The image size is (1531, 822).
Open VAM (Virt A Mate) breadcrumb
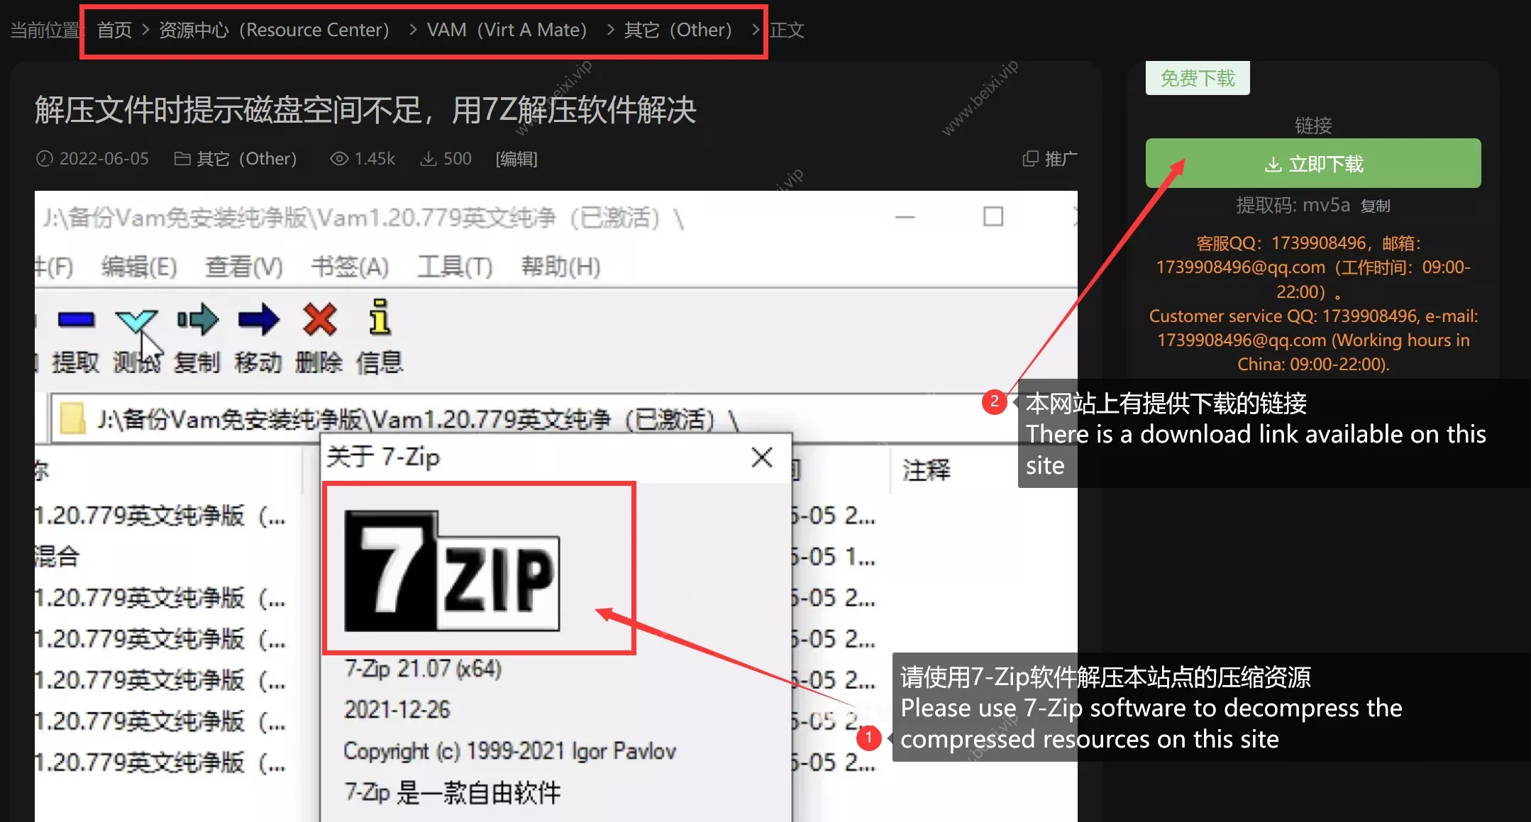point(507,30)
